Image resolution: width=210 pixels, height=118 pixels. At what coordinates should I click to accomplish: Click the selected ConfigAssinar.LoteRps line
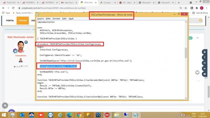pyautogui.click(x=58, y=66)
